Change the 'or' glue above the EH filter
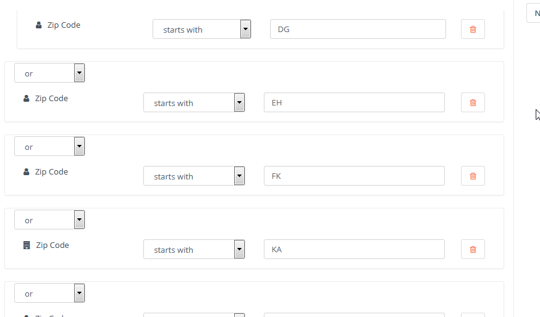540x317 pixels. (49, 73)
